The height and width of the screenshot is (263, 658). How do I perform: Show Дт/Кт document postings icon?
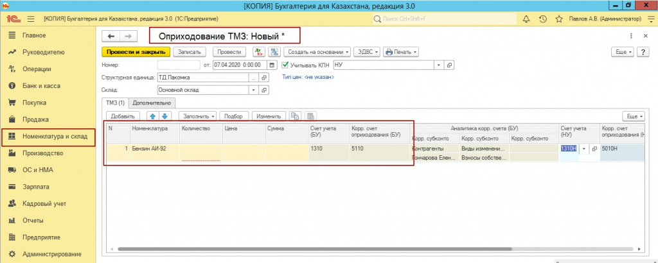258,52
